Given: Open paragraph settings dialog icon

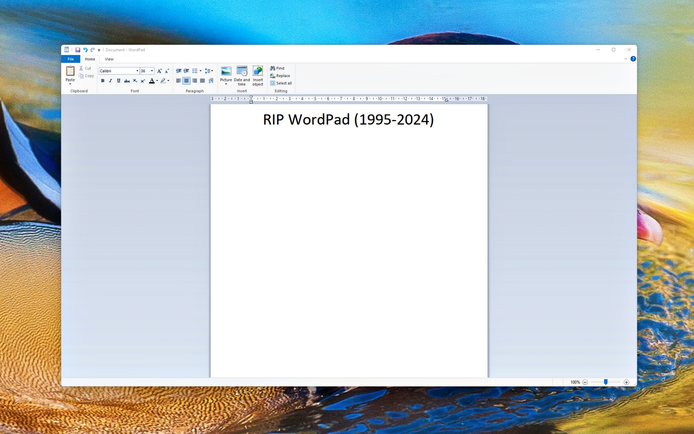Looking at the screenshot, I should 211,81.
